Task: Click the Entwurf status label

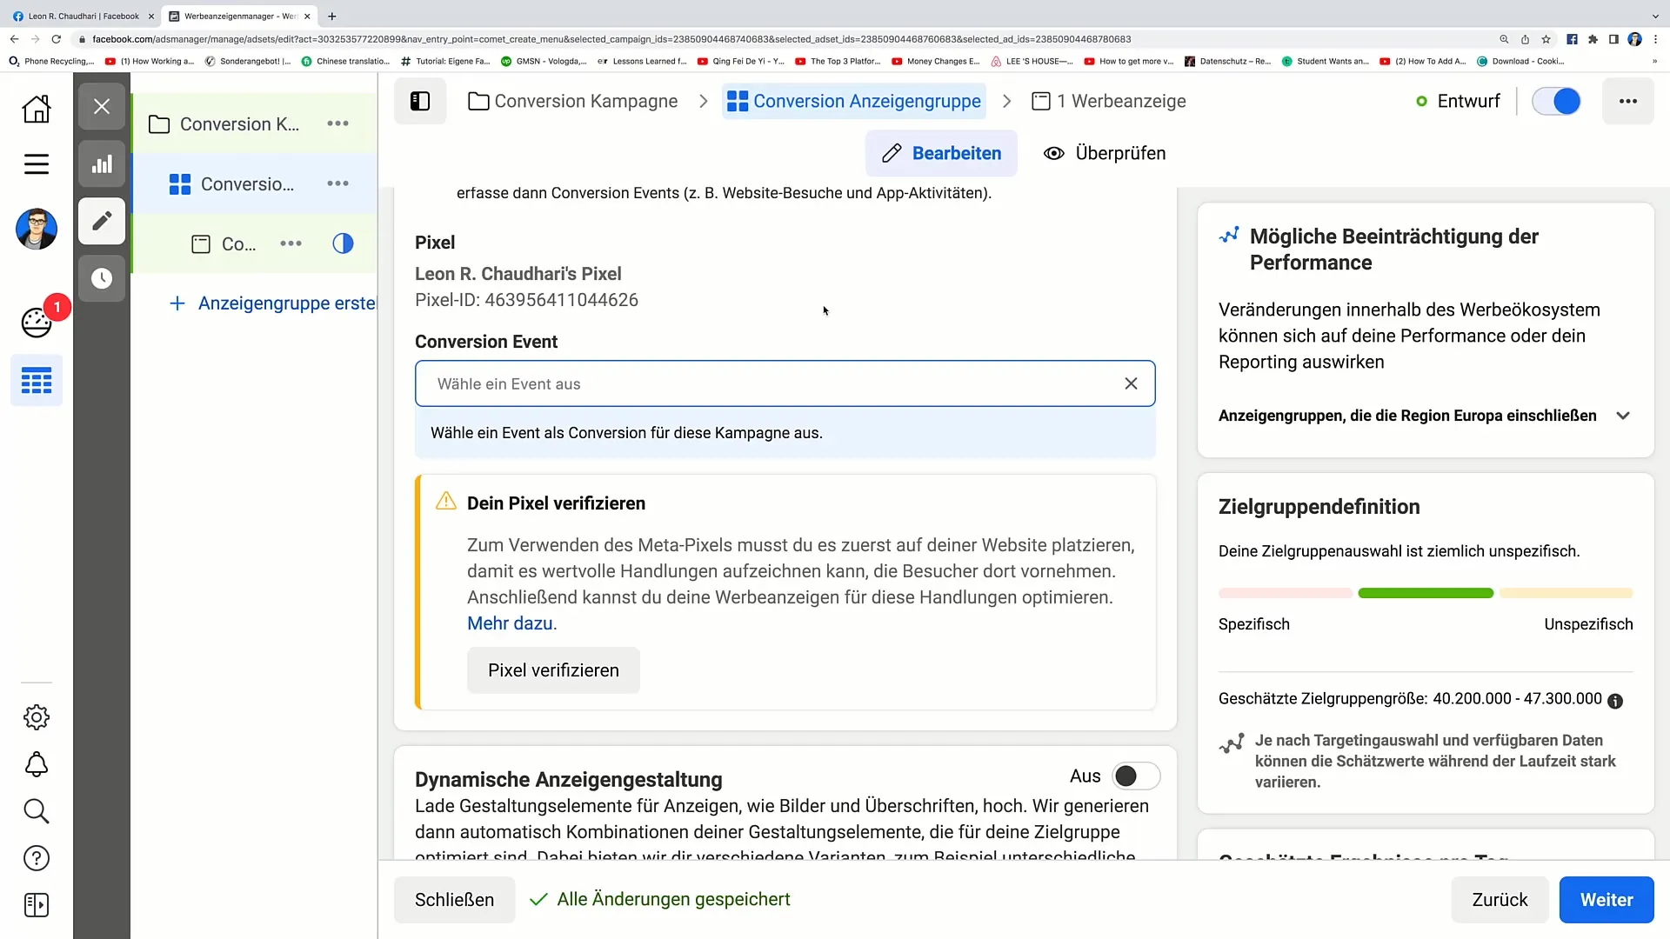Action: [1468, 101]
